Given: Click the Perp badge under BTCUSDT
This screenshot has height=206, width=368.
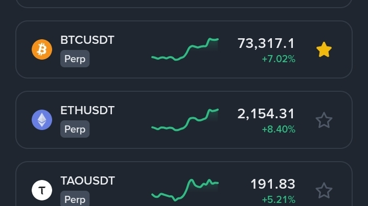Looking at the screenshot, I should point(75,59).
